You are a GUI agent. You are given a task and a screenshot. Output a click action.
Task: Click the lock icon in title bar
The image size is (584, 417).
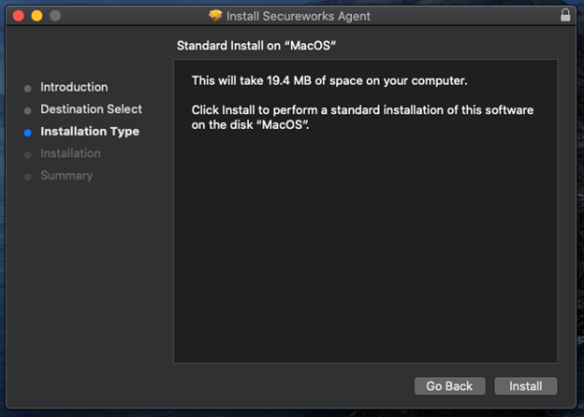click(565, 16)
